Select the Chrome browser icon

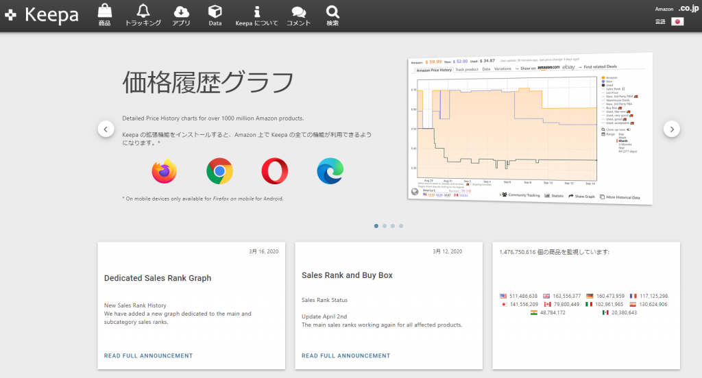click(x=219, y=171)
